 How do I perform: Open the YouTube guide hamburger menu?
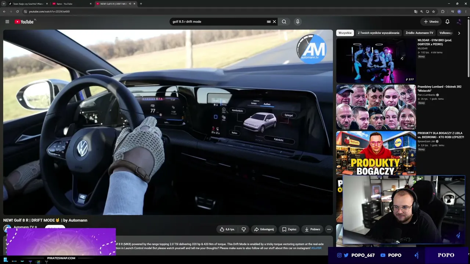(7, 22)
